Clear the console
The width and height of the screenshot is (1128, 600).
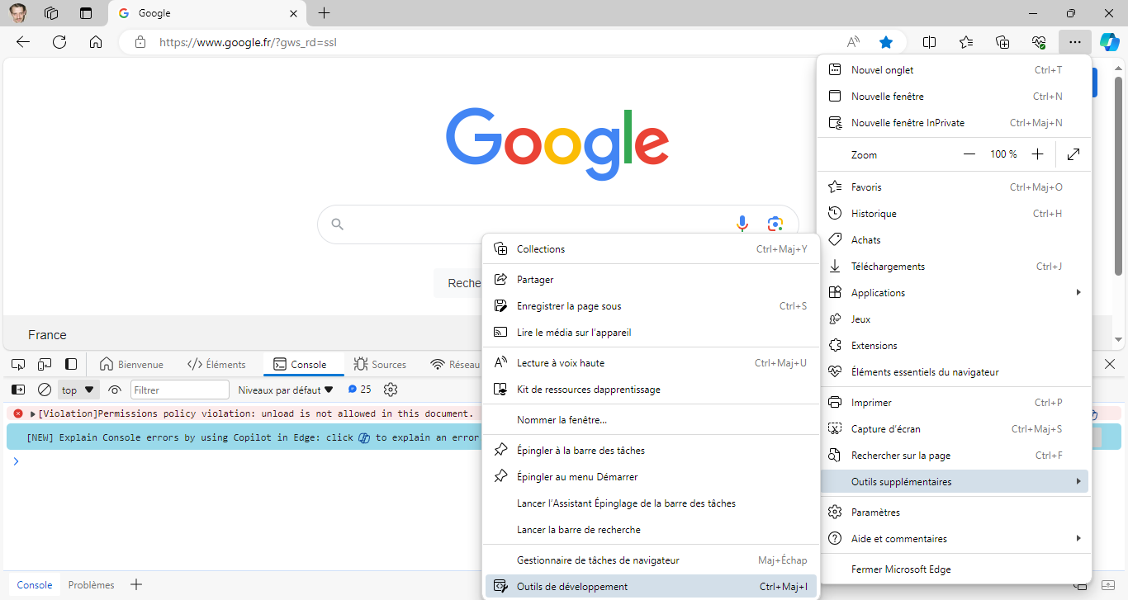click(45, 390)
